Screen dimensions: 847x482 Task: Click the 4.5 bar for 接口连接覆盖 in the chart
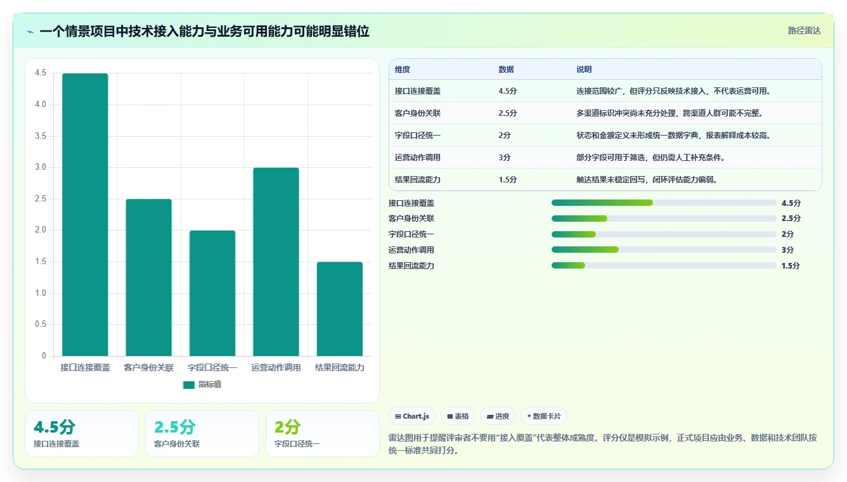85,215
